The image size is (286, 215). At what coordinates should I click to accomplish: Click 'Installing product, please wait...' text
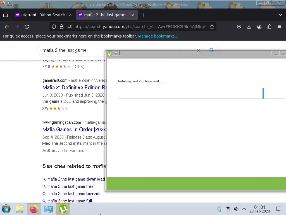140,81
